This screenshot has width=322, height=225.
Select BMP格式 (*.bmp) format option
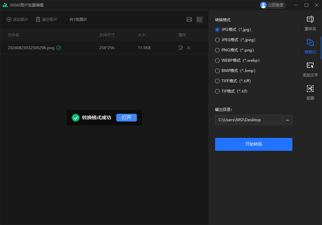click(x=217, y=70)
